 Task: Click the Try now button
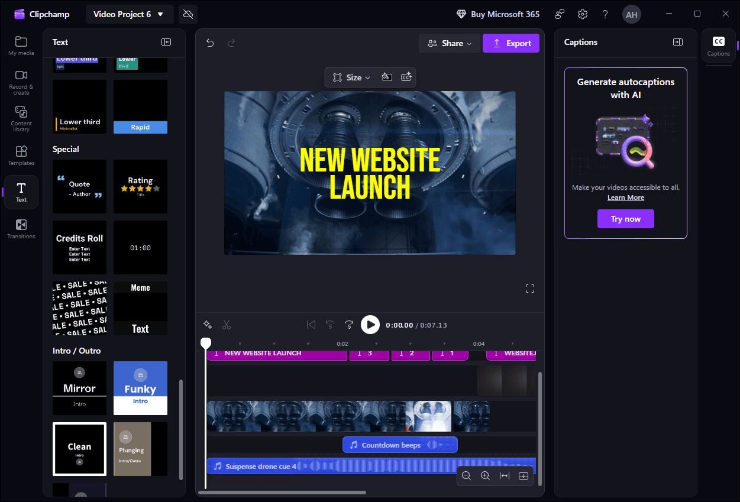[x=626, y=219]
